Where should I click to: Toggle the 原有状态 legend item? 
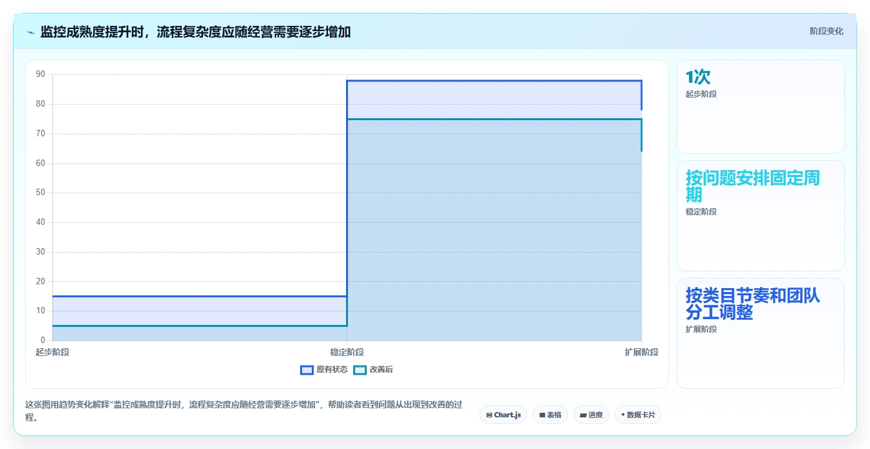tap(324, 370)
